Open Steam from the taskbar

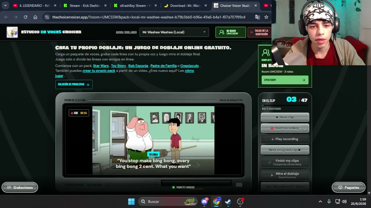[228, 202]
